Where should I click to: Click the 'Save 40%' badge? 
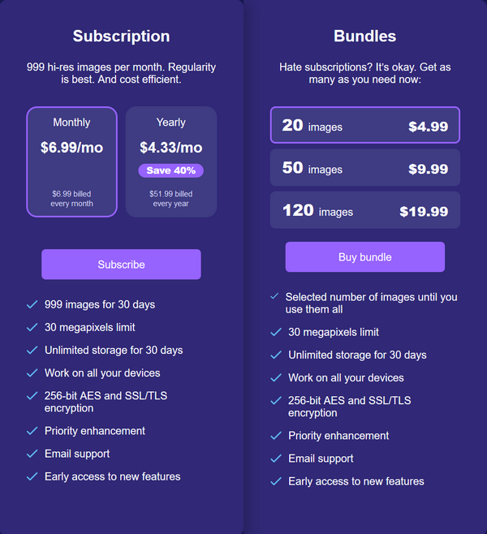[170, 170]
